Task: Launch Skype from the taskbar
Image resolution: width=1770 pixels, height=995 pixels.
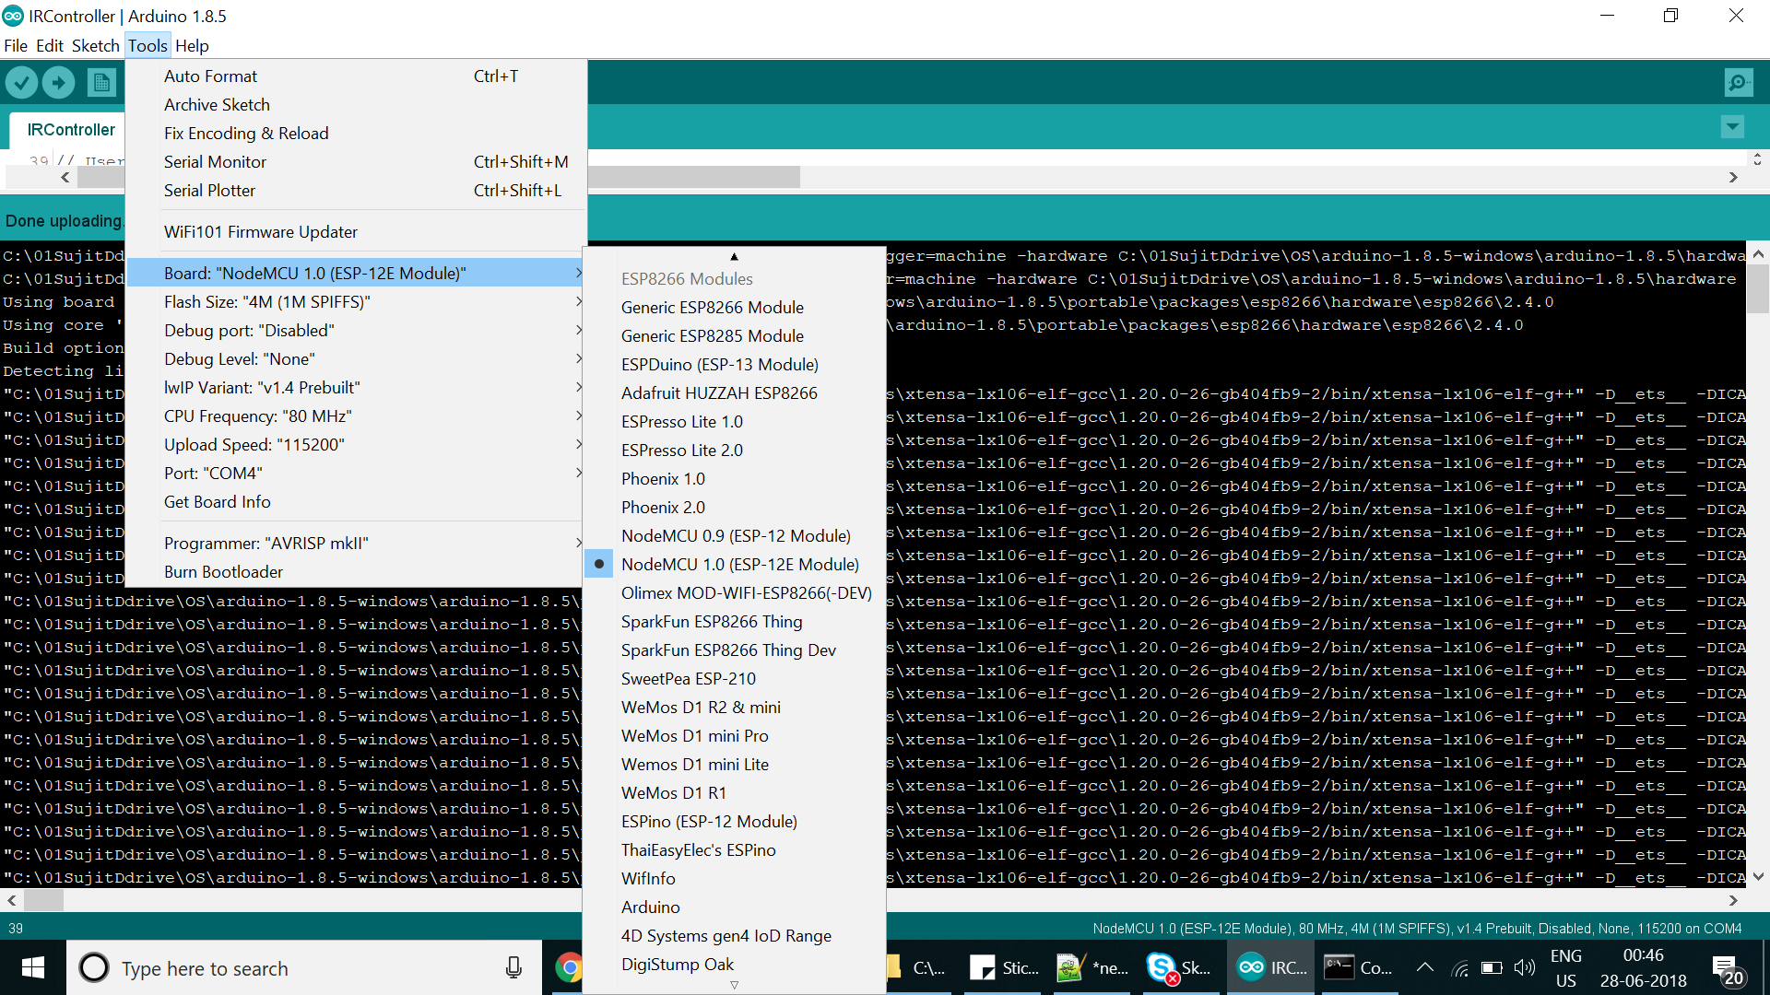Action: [1159, 967]
